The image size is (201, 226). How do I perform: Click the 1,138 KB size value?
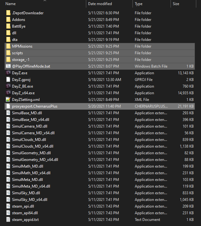[x=187, y=146]
